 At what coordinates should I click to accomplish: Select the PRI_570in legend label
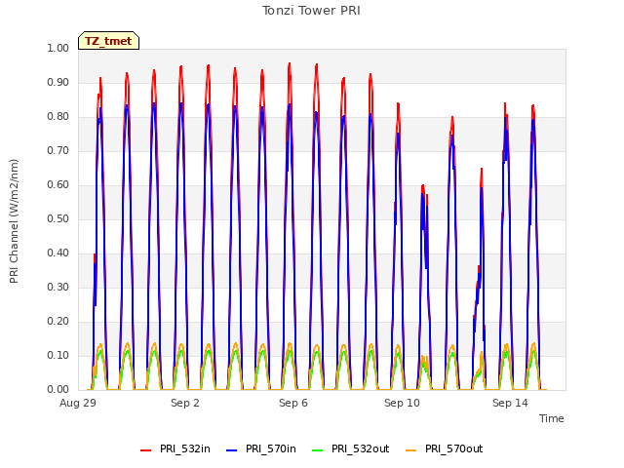[x=271, y=448]
